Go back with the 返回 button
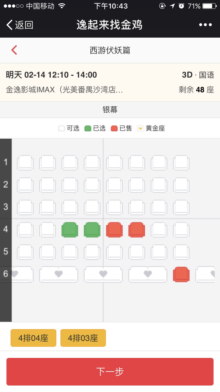This screenshot has width=220, height=392. click(x=20, y=25)
